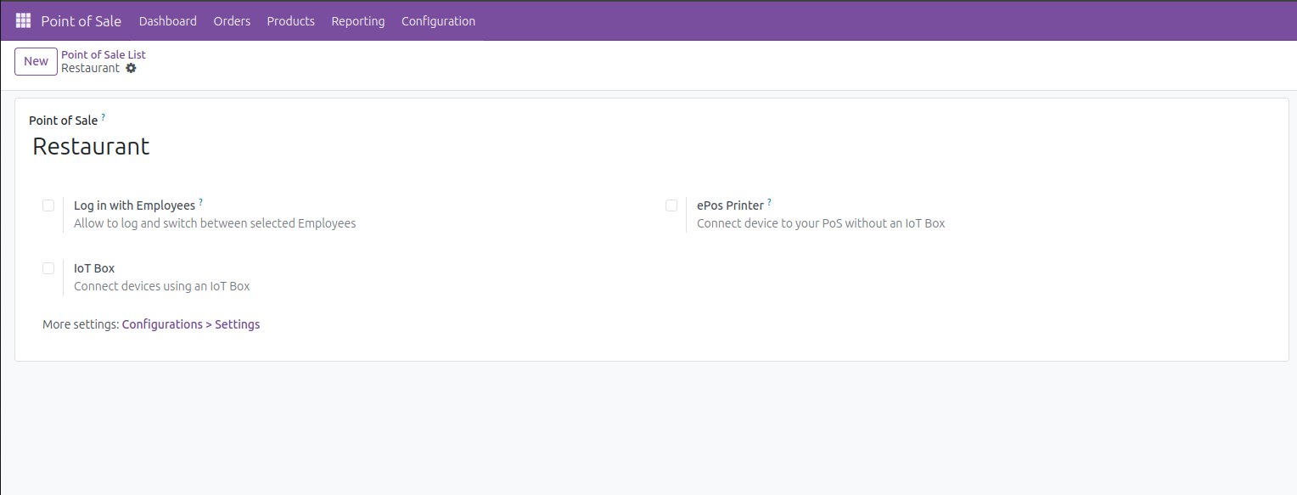Click the help icon for ePos Printer
The width and height of the screenshot is (1297, 495).
769,200
